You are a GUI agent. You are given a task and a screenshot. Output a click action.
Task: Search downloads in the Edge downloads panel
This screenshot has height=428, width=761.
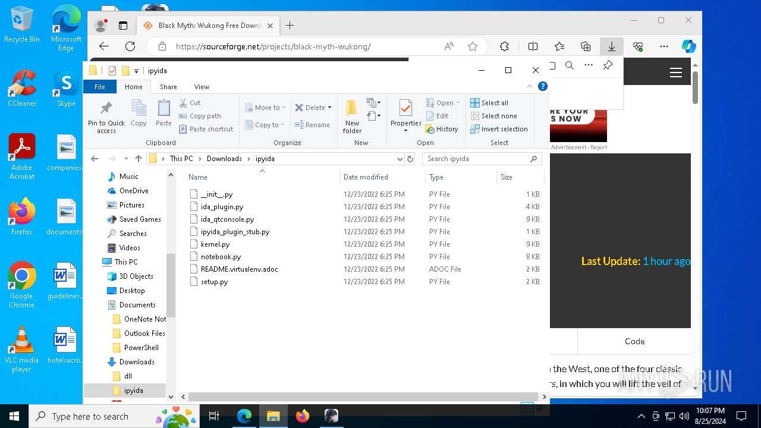pyautogui.click(x=570, y=65)
